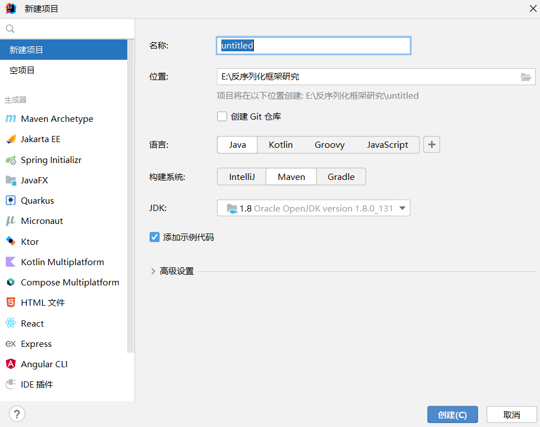Select Kotlin Multiplatform generator
This screenshot has height=427, width=540.
[64, 262]
